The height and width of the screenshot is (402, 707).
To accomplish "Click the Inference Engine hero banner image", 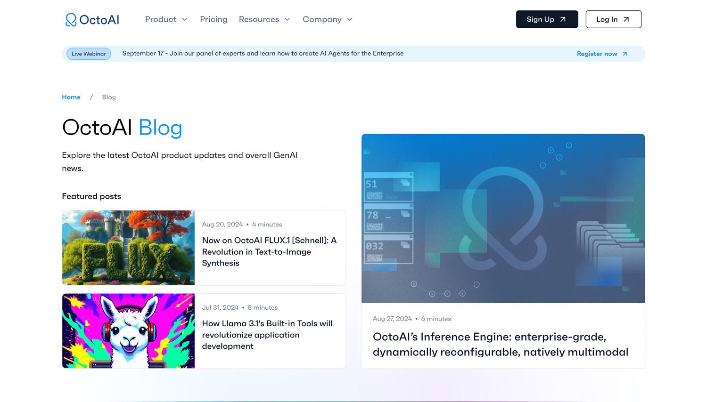I will point(503,218).
